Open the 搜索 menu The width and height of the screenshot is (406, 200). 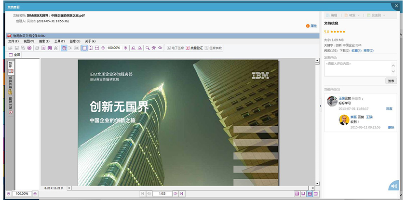(x=44, y=41)
